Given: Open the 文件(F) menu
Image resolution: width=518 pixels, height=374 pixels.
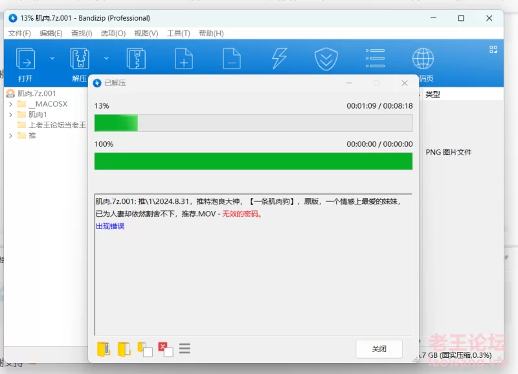Looking at the screenshot, I should coord(19,34).
